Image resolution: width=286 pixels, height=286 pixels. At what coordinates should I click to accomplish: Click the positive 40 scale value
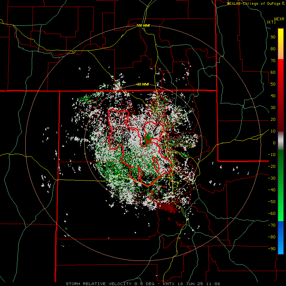coord(273,96)
